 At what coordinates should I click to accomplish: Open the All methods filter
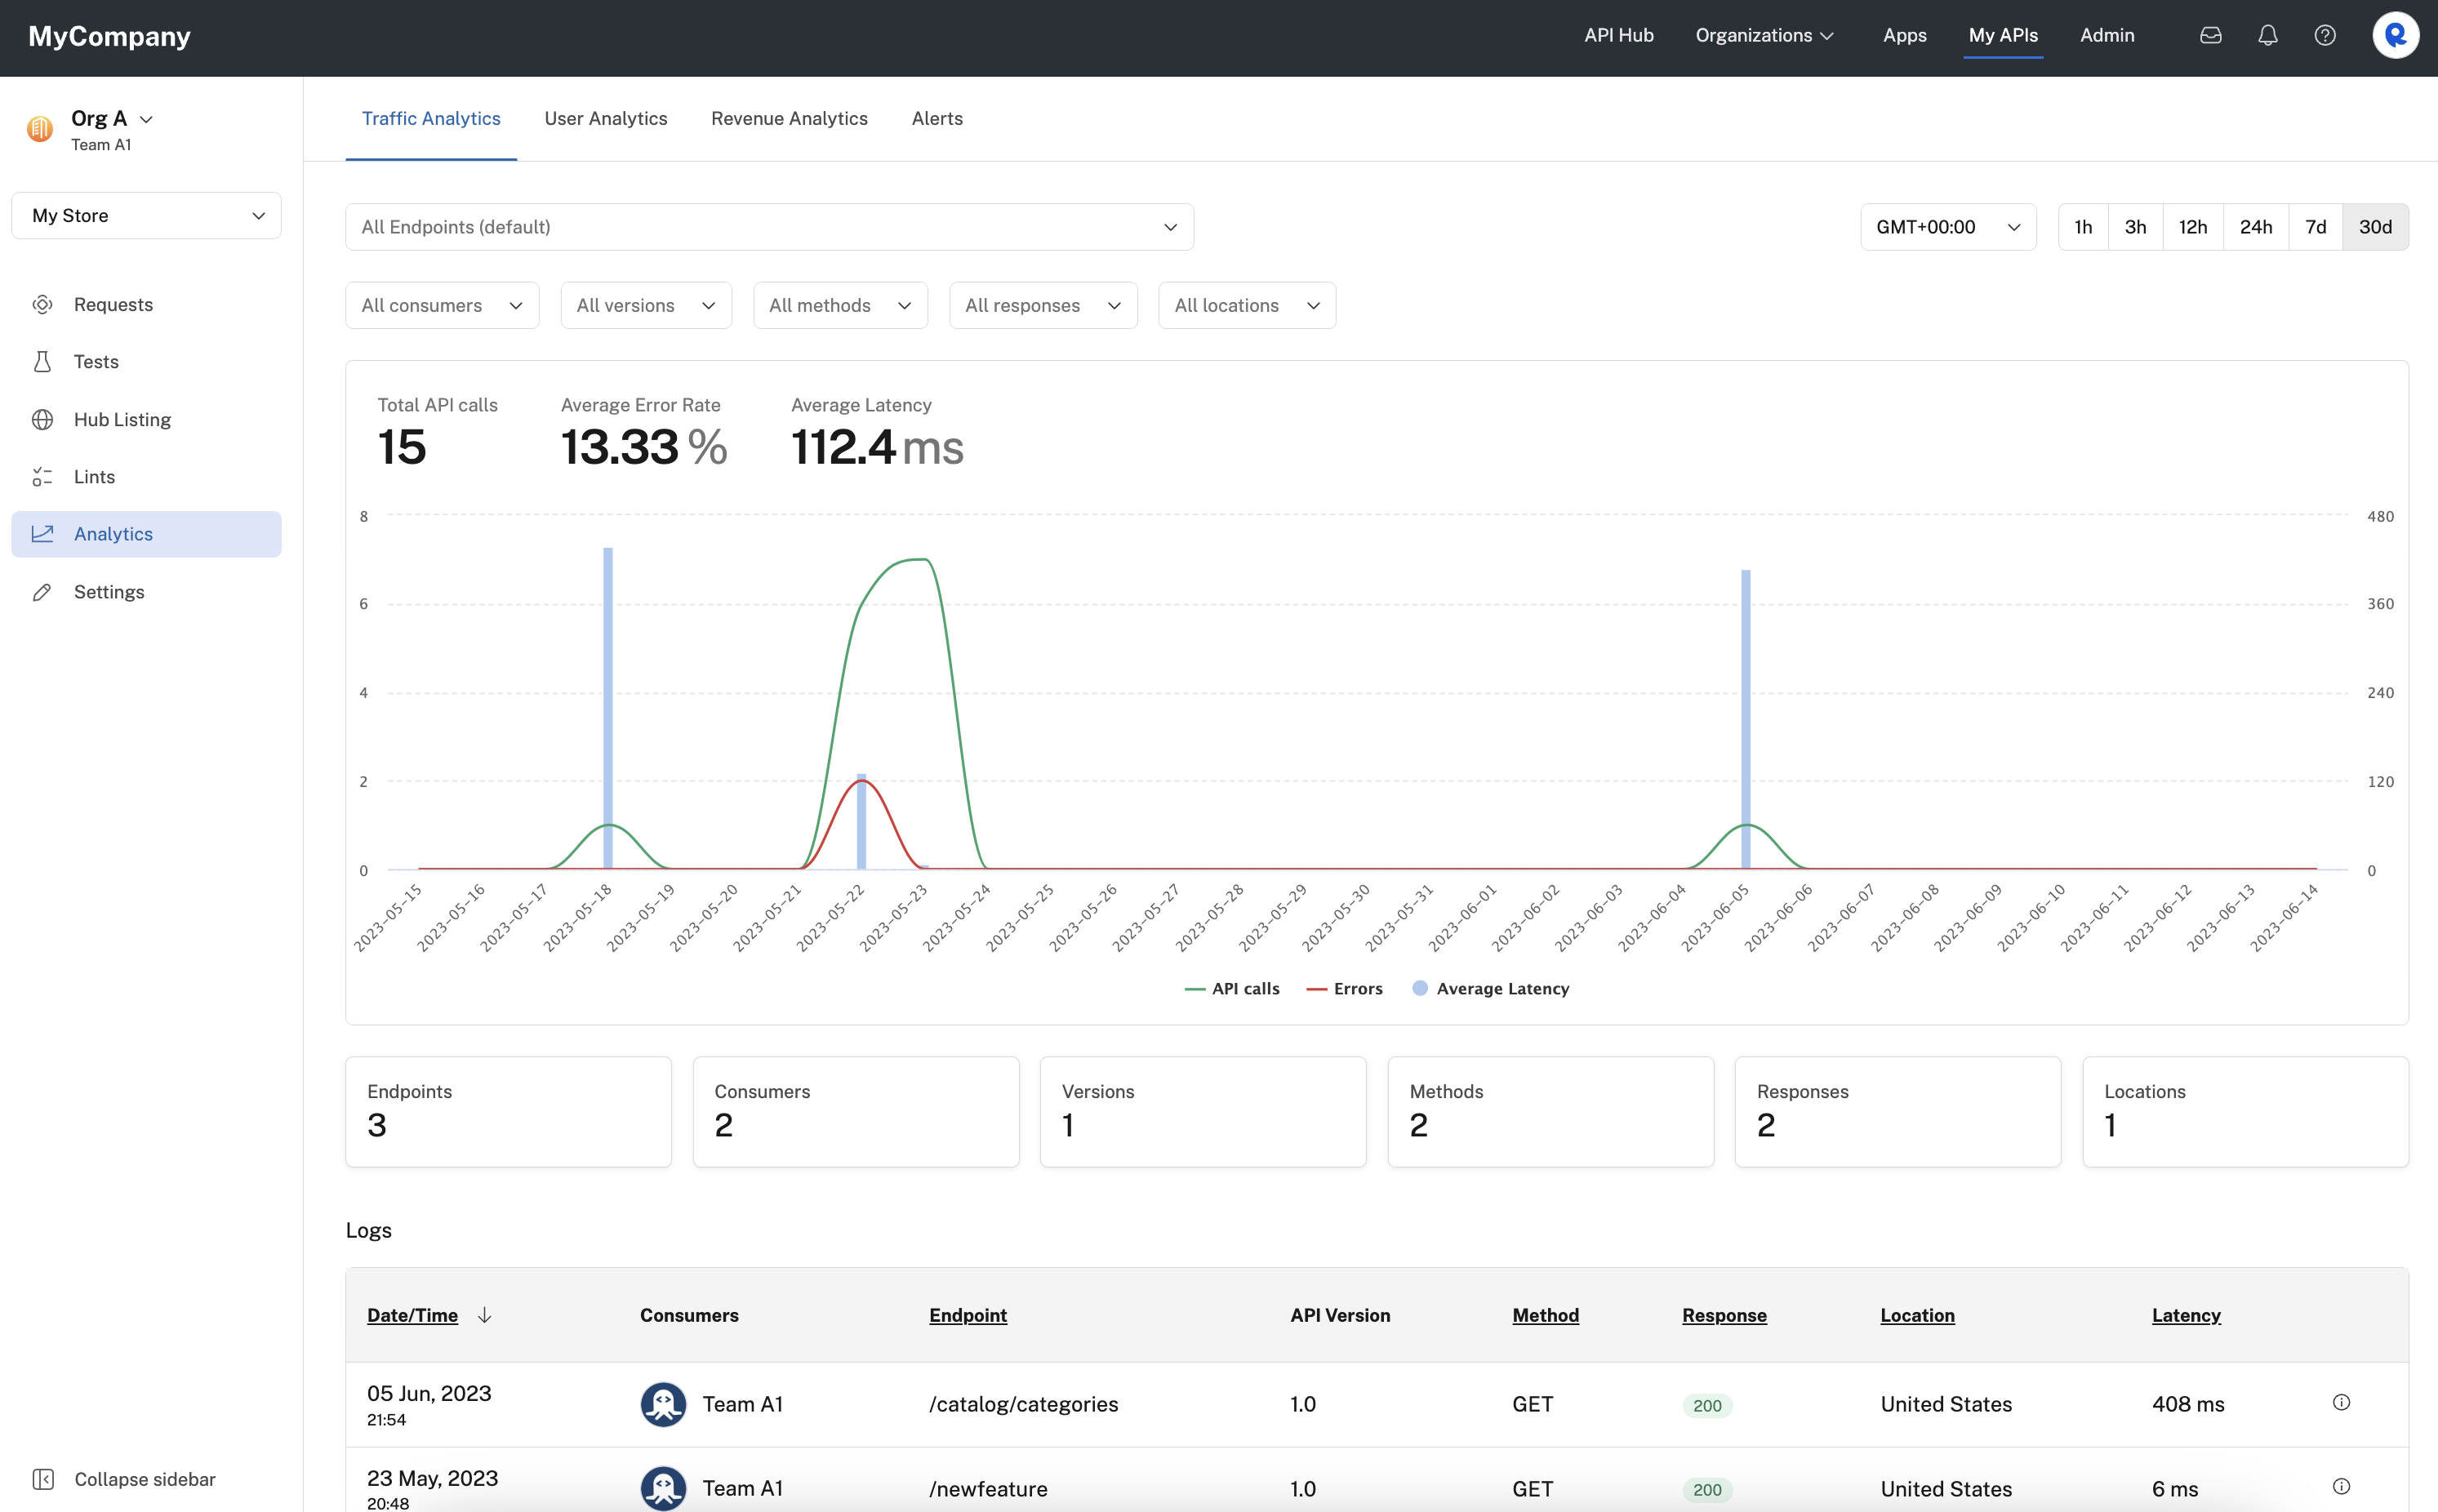pyautogui.click(x=840, y=305)
